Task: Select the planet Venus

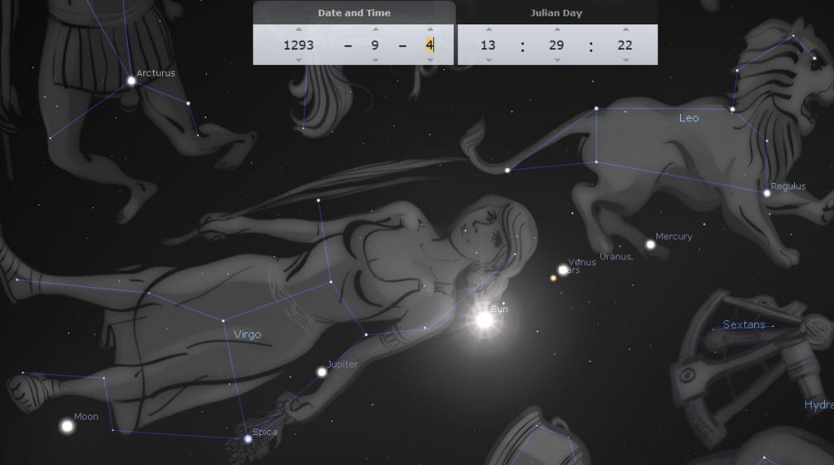Action: pyautogui.click(x=564, y=270)
